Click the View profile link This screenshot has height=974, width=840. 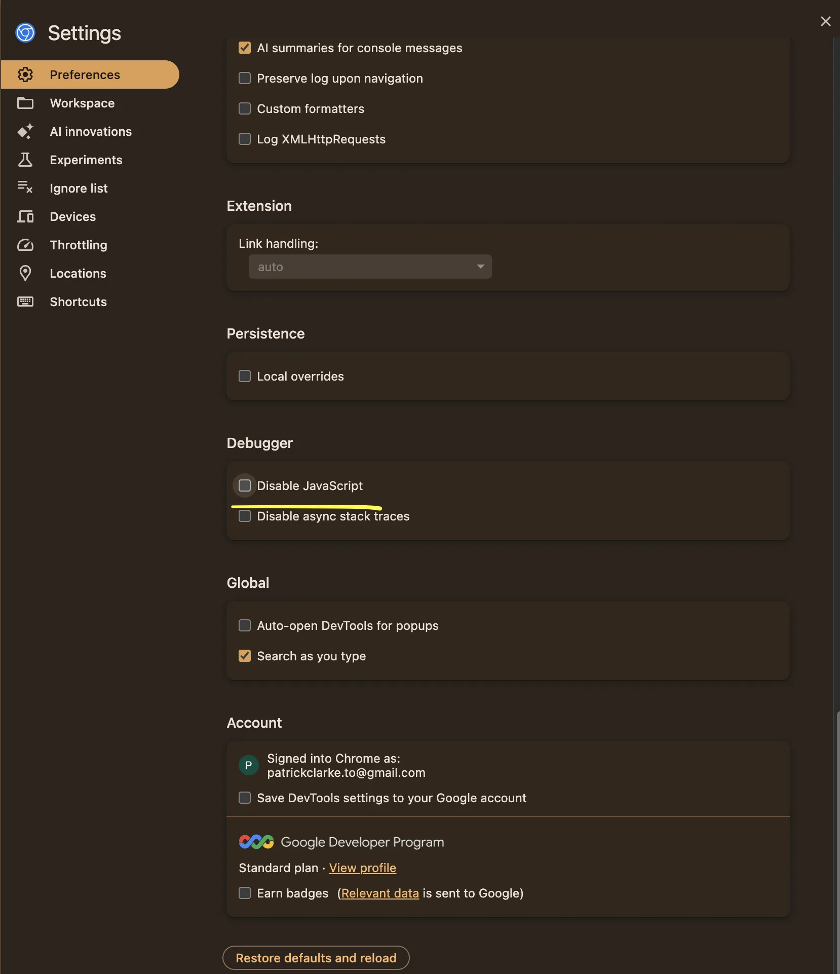tap(363, 868)
